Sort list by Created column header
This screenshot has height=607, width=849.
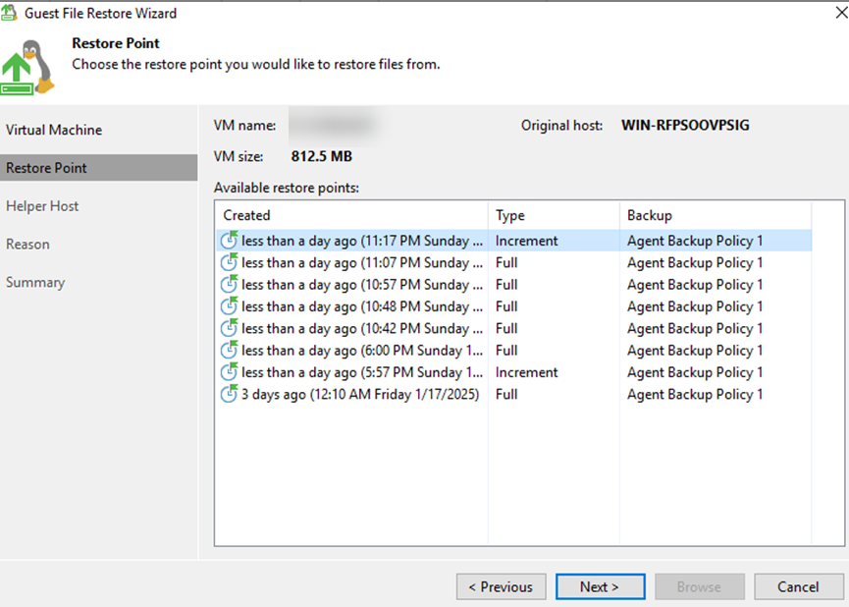(x=246, y=215)
